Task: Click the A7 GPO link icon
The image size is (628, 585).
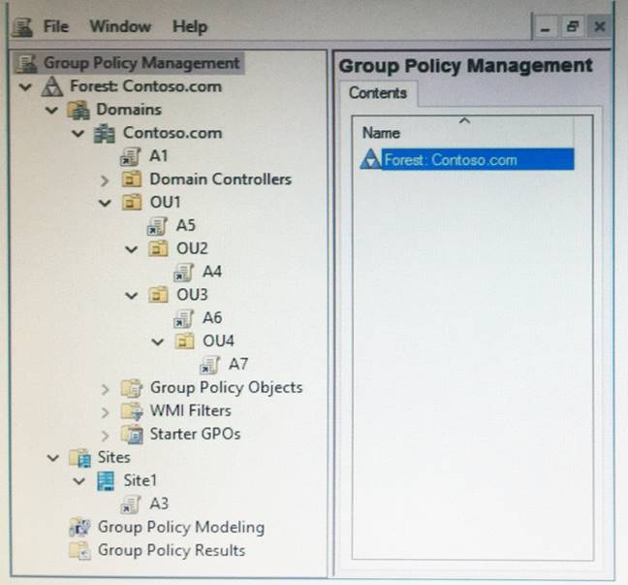Action: pos(209,365)
